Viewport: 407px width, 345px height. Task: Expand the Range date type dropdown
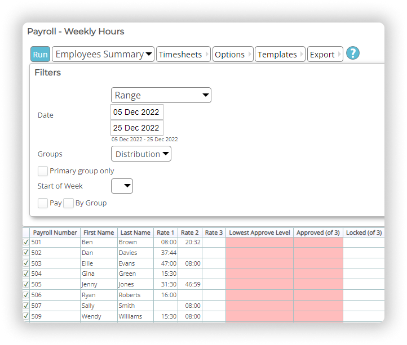tap(161, 95)
